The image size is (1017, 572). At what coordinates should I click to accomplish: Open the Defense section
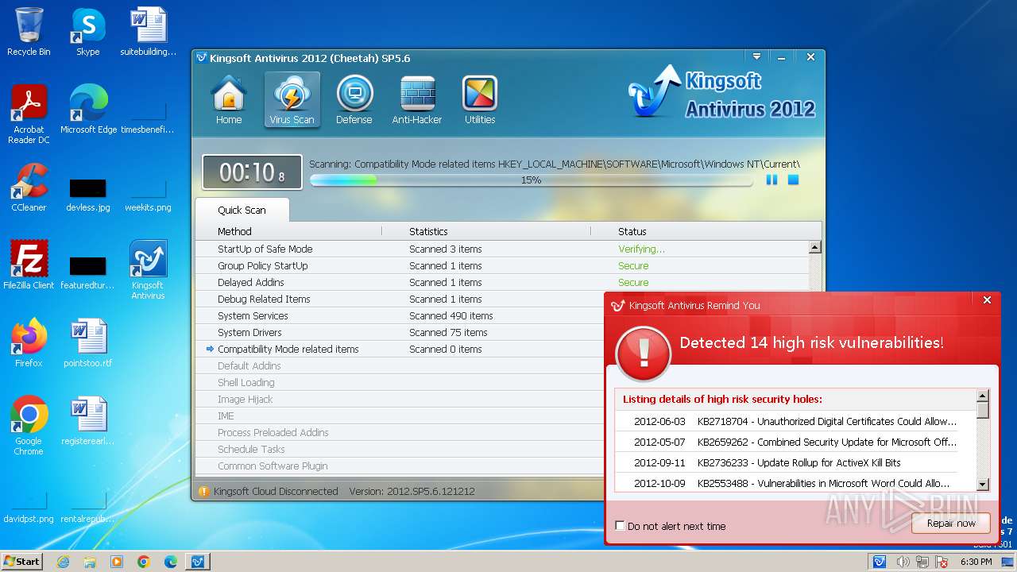(x=354, y=100)
